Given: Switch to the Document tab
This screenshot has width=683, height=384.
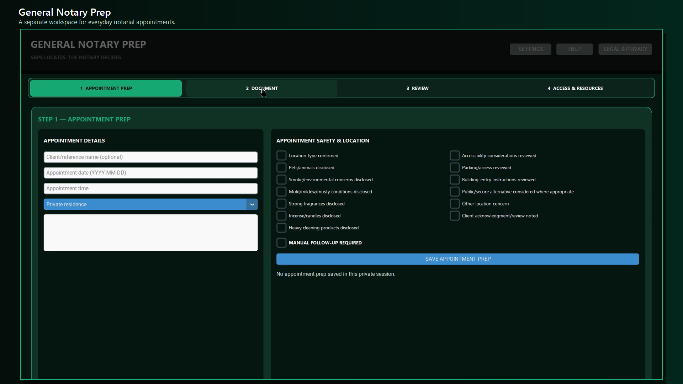Looking at the screenshot, I should point(261,88).
